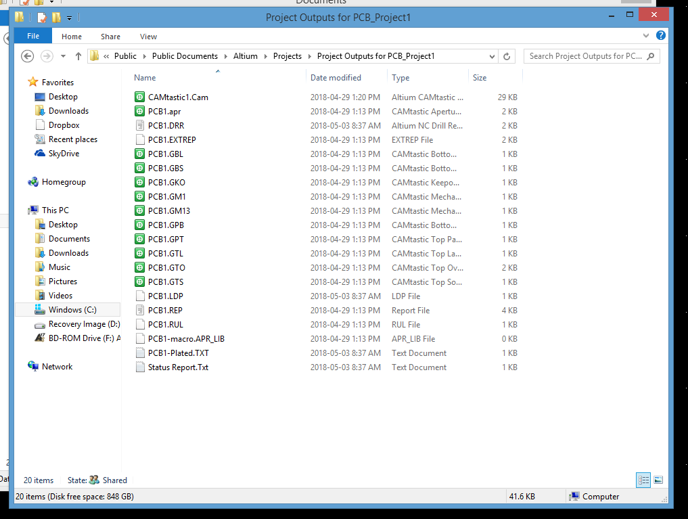Switch to the View tab

click(x=148, y=37)
